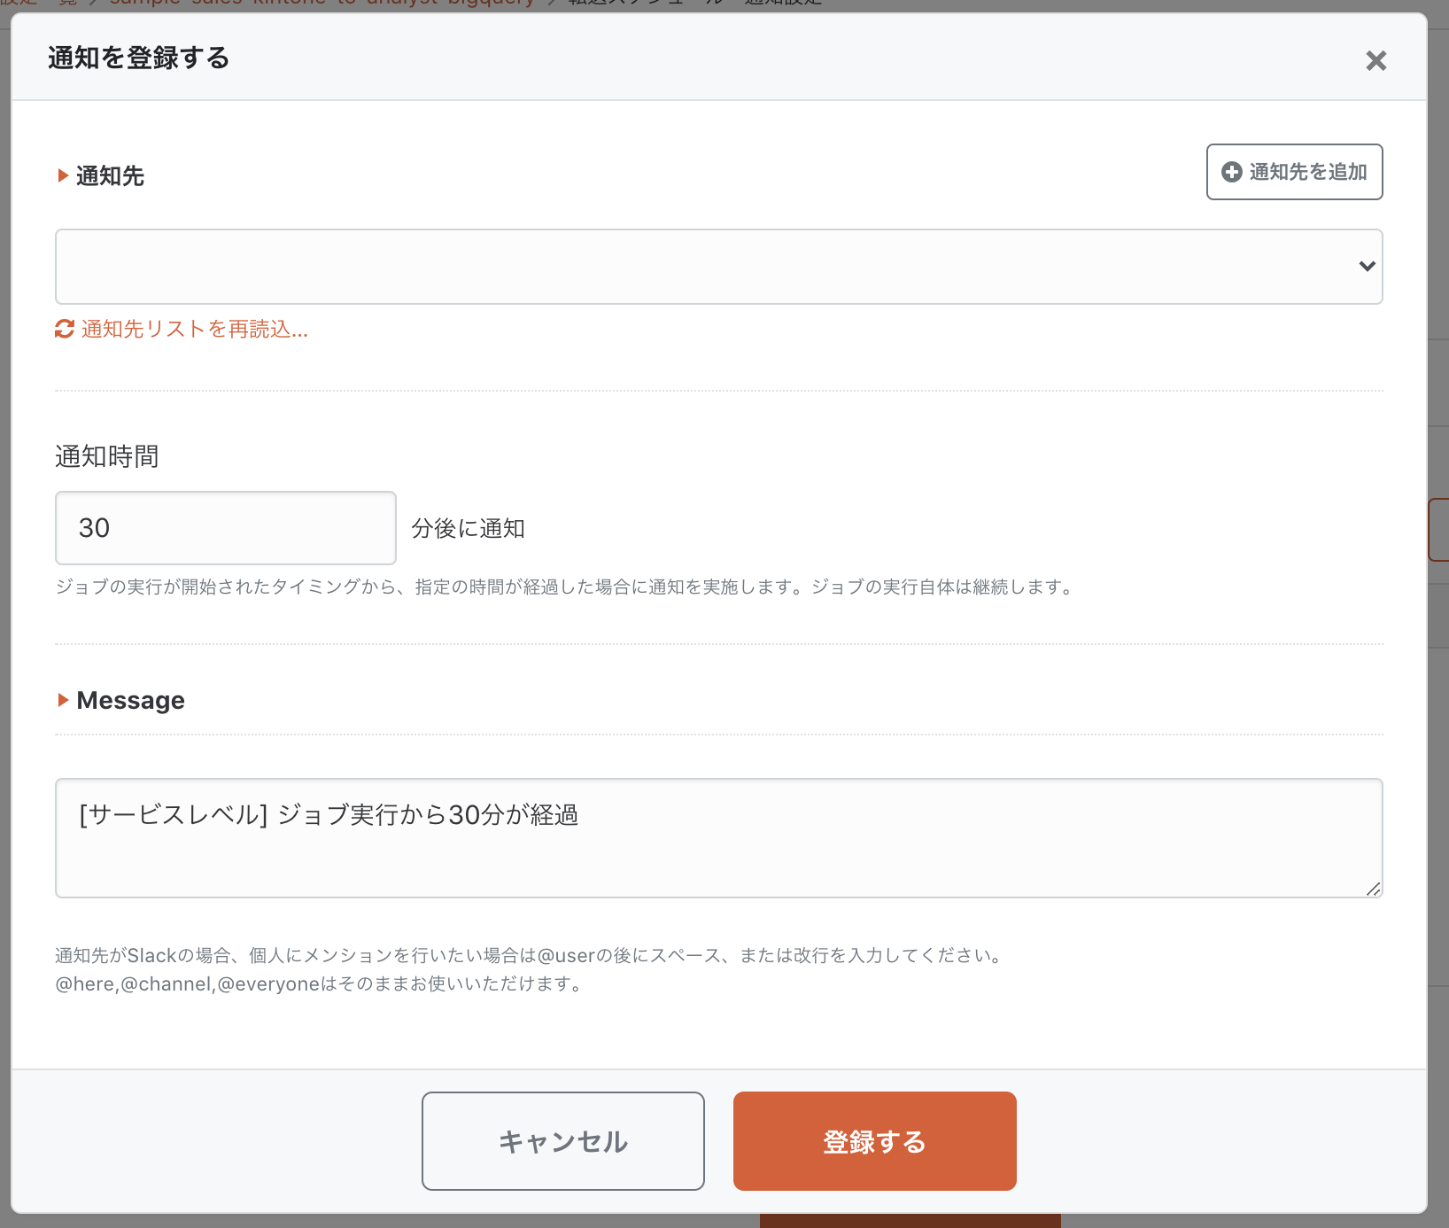Click the reload arrows icon

click(65, 330)
